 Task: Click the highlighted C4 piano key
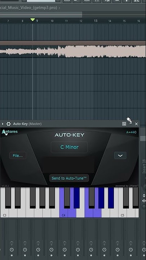63,213
